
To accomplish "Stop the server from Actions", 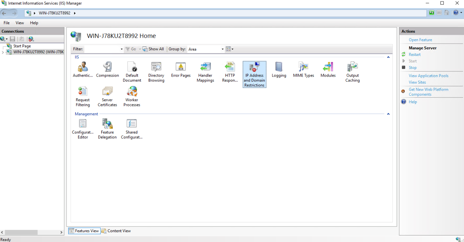I will (x=412, y=67).
